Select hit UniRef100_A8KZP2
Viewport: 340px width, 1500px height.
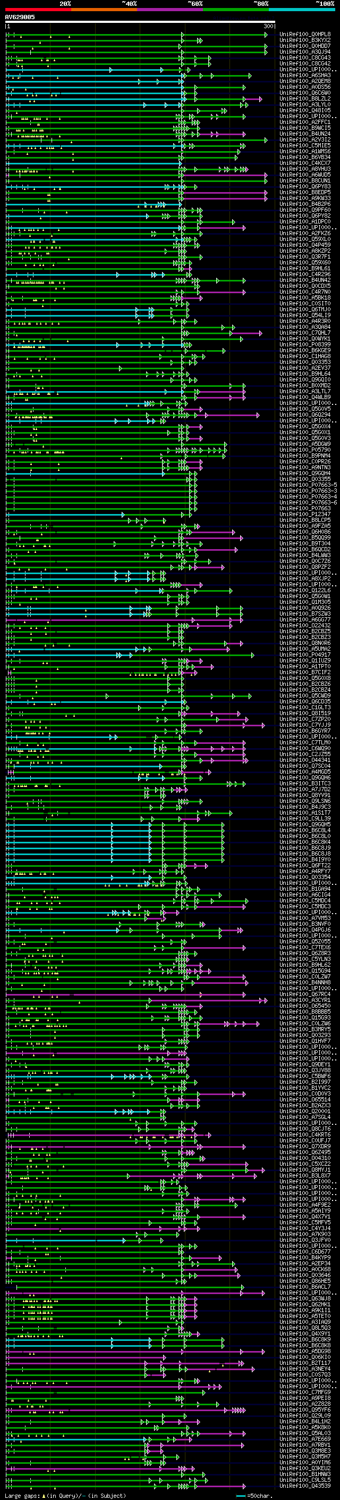305,251
